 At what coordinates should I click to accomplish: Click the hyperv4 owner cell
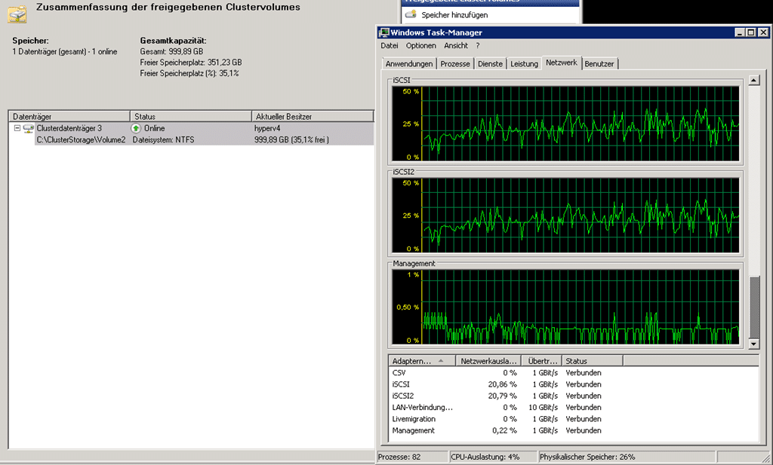tap(267, 128)
